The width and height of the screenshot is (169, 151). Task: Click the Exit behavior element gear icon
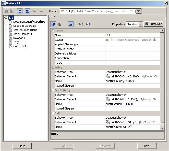pos(107,122)
